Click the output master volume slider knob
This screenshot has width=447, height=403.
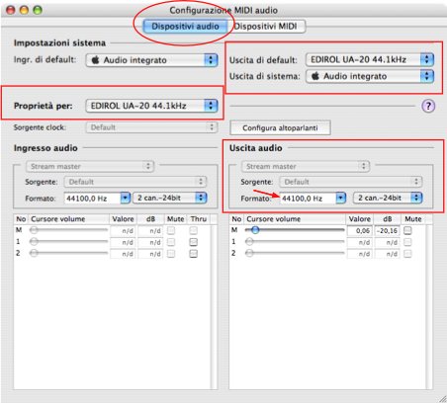click(x=255, y=230)
